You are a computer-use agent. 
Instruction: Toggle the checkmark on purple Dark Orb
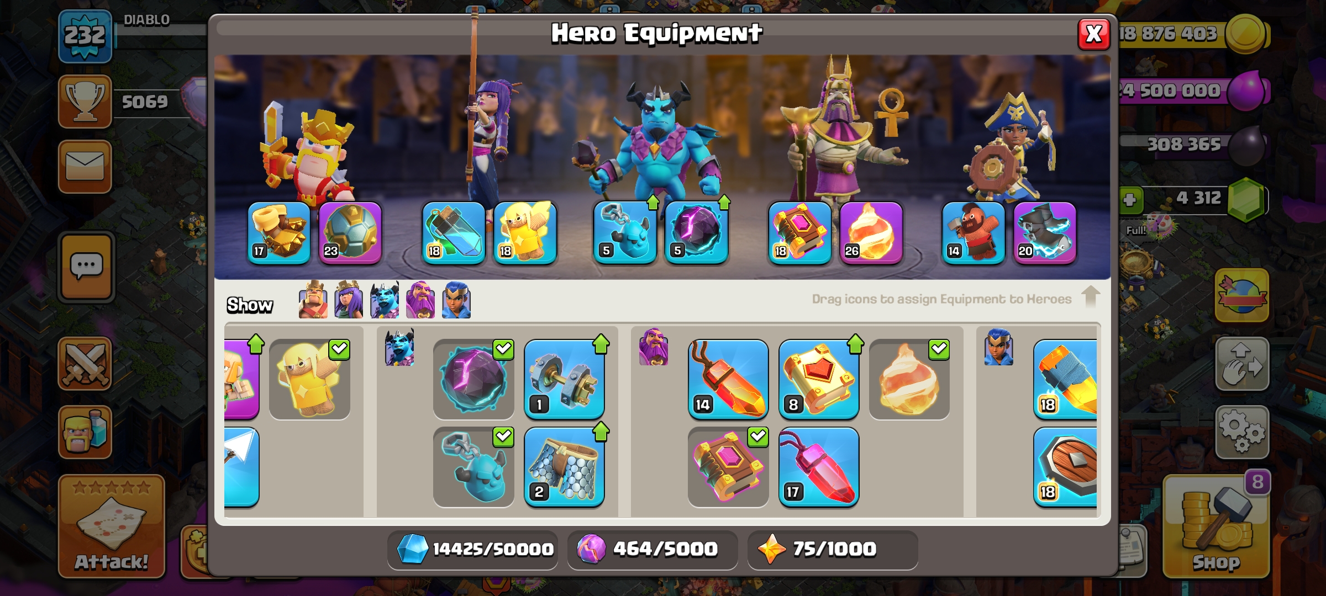click(x=503, y=349)
